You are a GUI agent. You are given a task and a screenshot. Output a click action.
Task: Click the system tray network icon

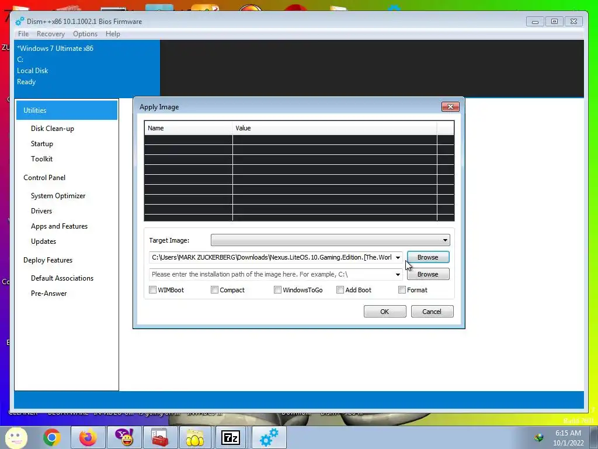539,437
